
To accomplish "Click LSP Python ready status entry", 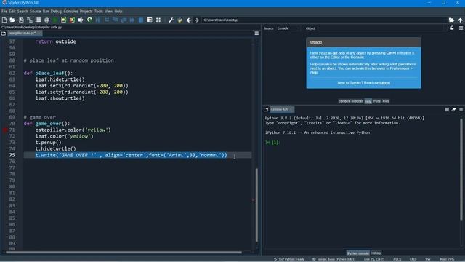I will [289, 259].
